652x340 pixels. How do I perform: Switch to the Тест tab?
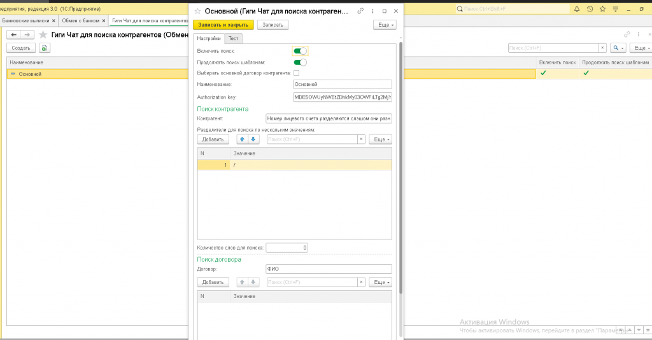233,39
